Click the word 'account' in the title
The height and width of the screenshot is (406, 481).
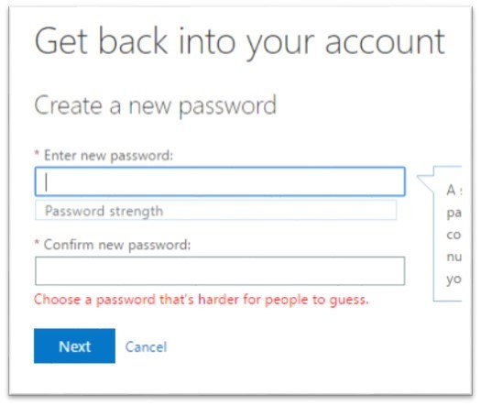[385, 42]
